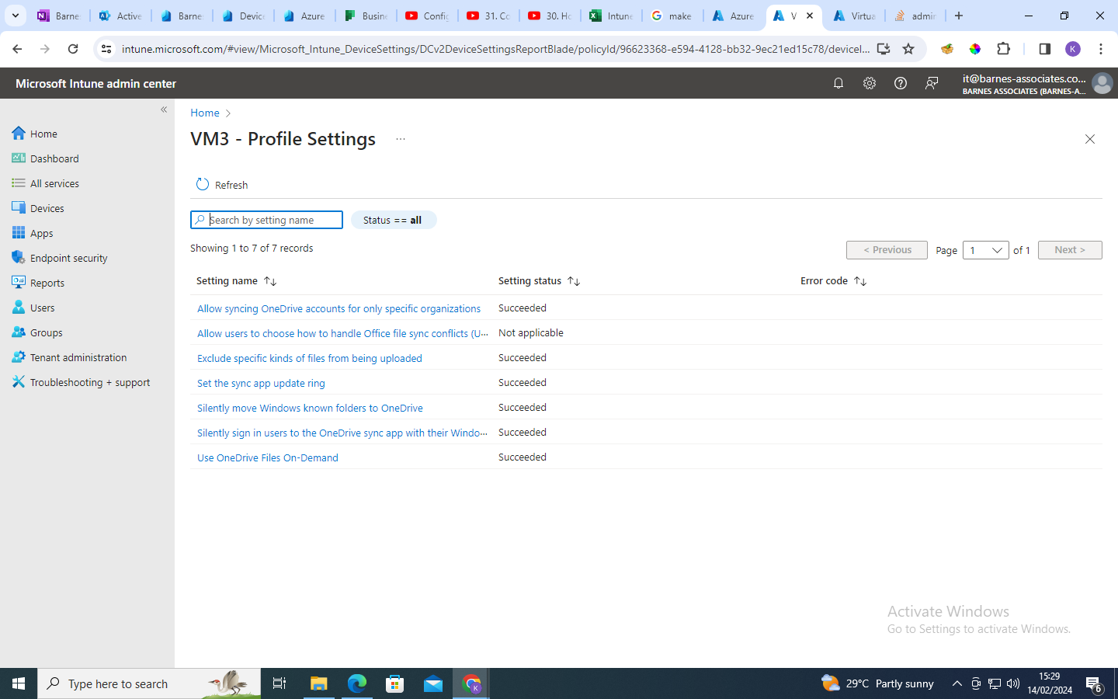Open the Reports section
The width and height of the screenshot is (1118, 699).
click(47, 282)
